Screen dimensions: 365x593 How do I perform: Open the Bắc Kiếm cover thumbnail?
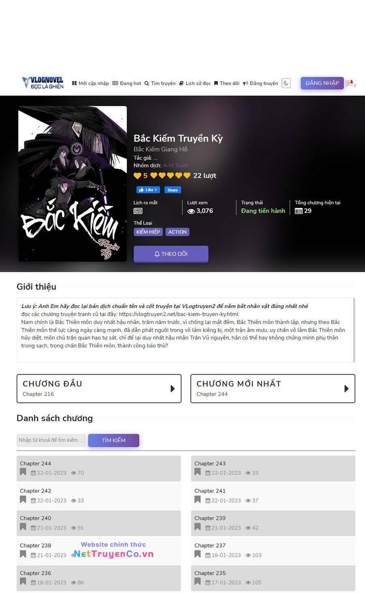click(x=73, y=184)
